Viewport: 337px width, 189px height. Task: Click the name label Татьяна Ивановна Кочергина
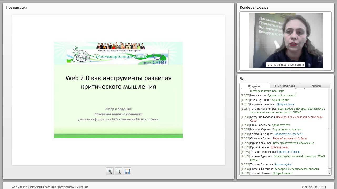pos(285,65)
